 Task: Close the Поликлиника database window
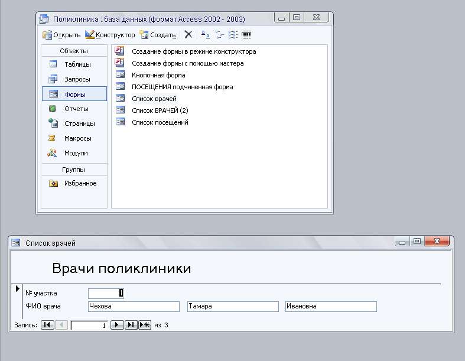(x=317, y=18)
